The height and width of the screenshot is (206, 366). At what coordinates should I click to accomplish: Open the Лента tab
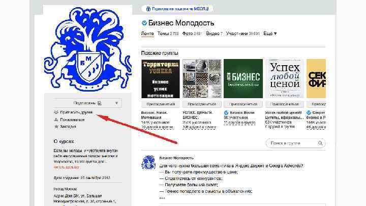click(147, 34)
